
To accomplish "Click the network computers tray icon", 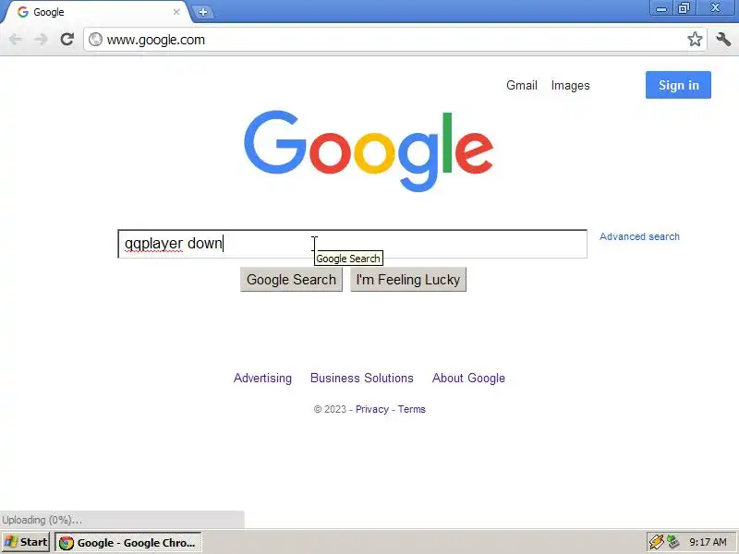I will pos(672,542).
